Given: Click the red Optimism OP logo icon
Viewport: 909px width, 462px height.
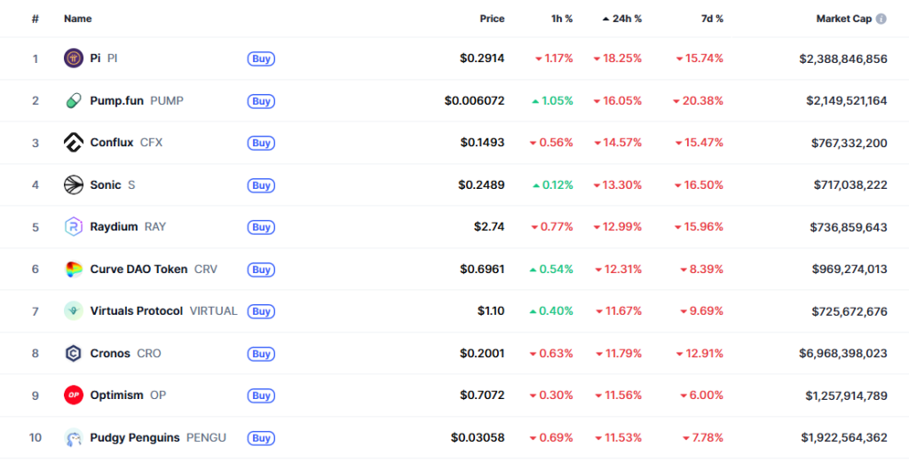Looking at the screenshot, I should click(74, 395).
